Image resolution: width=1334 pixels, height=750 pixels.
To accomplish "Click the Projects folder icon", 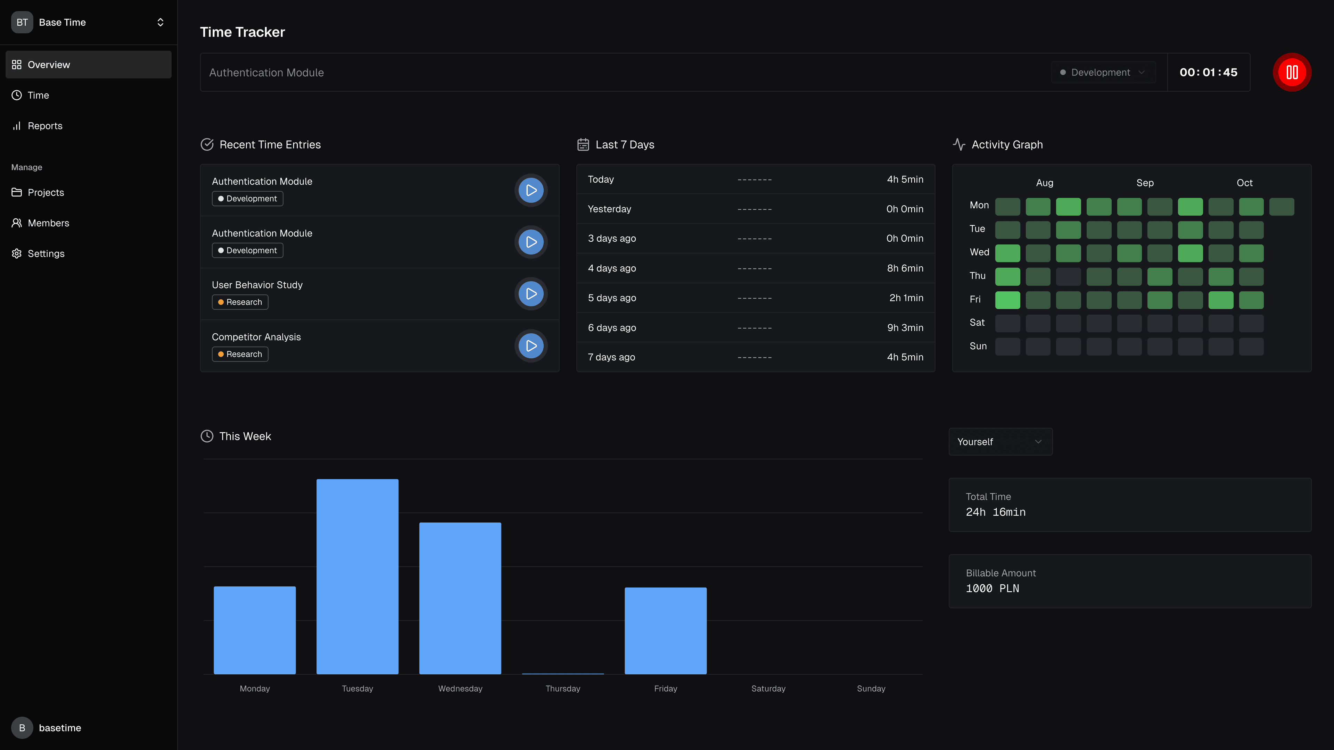I will point(17,193).
